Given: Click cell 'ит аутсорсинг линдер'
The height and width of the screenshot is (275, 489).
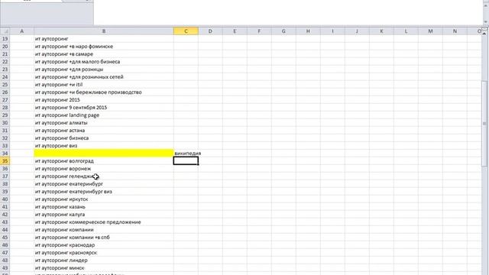Looking at the screenshot, I should pos(104,260).
